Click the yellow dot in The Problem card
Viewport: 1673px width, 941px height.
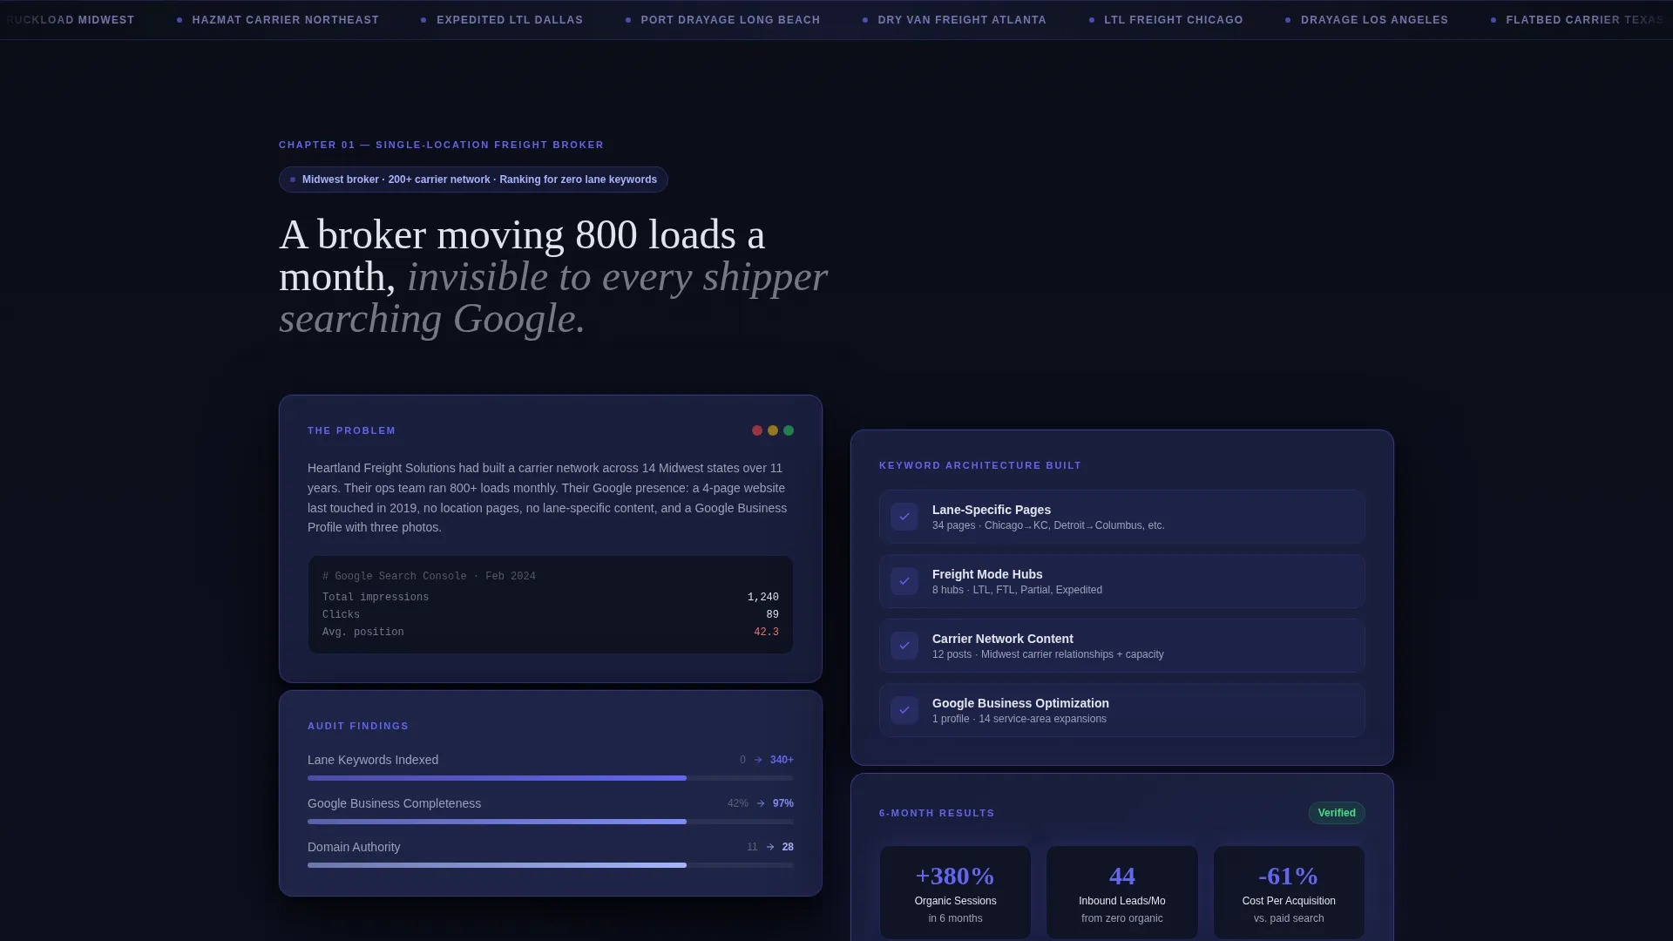pyautogui.click(x=773, y=430)
